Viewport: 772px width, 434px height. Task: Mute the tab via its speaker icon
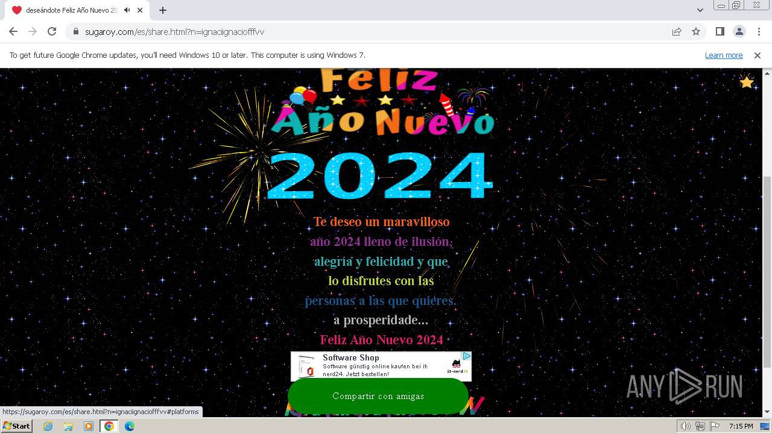pos(127,10)
